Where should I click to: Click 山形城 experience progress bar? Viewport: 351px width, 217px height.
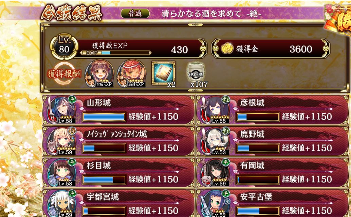pos(104,117)
